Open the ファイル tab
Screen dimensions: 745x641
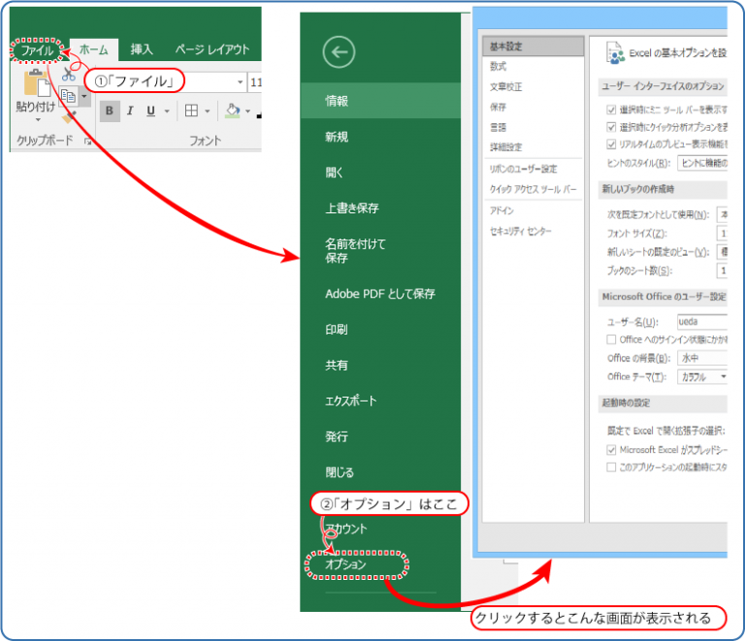point(37,49)
